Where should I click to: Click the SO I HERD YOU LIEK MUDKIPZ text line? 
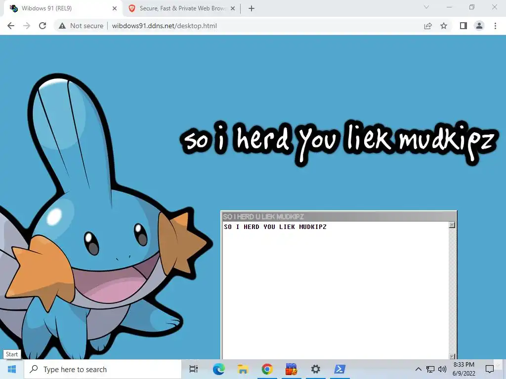pyautogui.click(x=275, y=227)
